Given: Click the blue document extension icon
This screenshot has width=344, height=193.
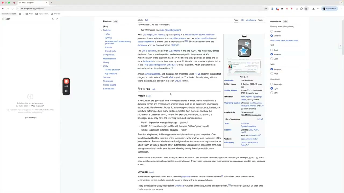Looking at the screenshot, I should click(x=272, y=9).
